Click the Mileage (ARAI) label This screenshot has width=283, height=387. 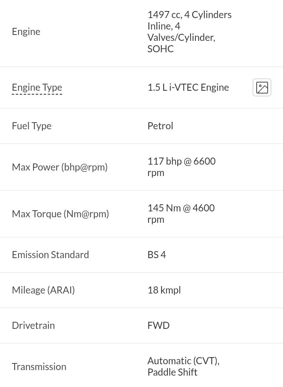coord(44,290)
